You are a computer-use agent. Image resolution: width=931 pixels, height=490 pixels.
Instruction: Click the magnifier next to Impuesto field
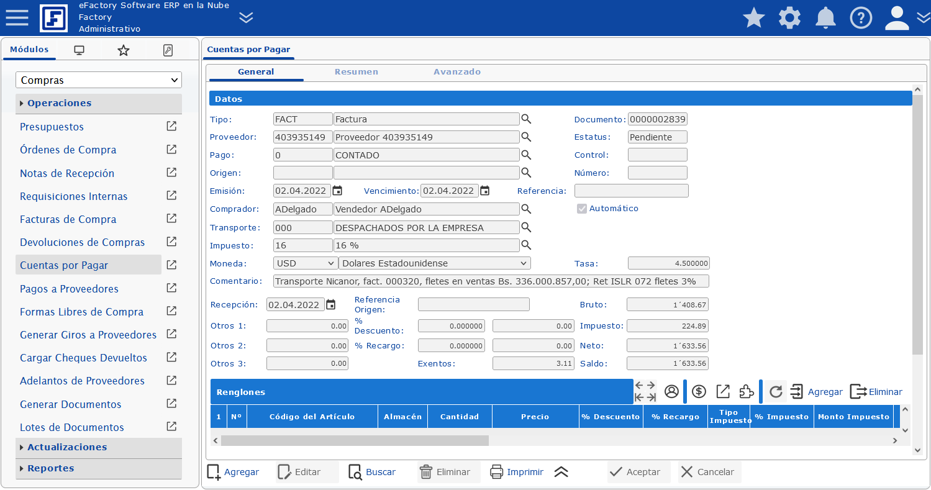526,245
